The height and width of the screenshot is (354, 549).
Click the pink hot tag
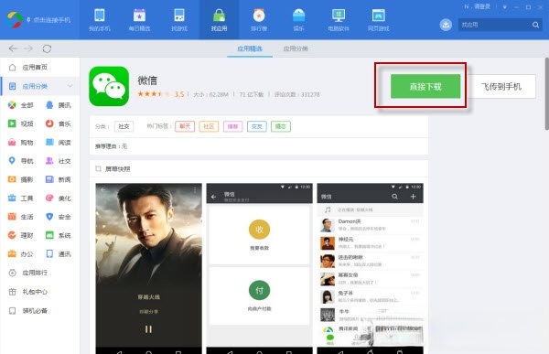click(x=232, y=126)
